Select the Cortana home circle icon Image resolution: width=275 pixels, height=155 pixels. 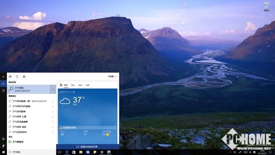tap(3, 84)
